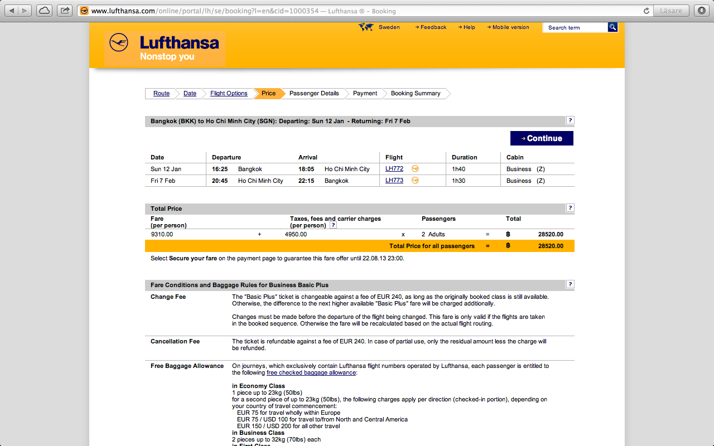Screen dimensions: 714x446
Task: Open help icon in Total Price header
Action: (570, 208)
